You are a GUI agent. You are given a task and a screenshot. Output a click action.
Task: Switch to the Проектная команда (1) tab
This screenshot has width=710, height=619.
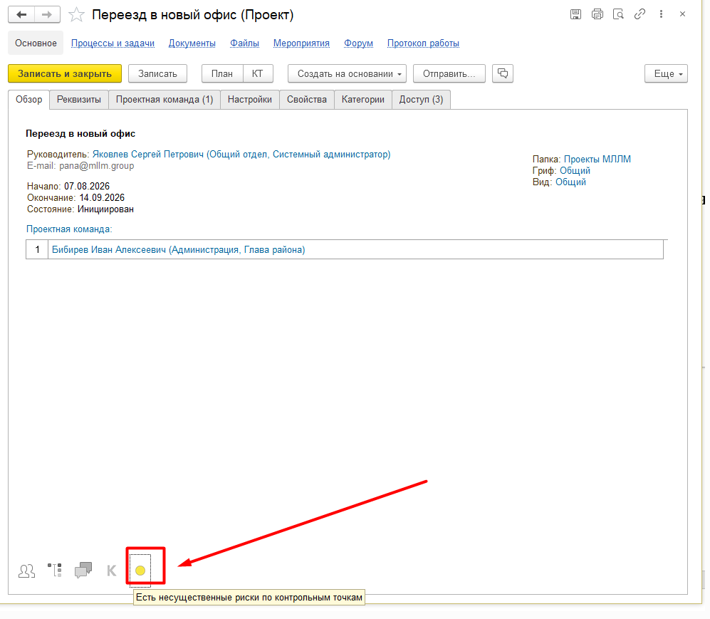[x=165, y=100]
